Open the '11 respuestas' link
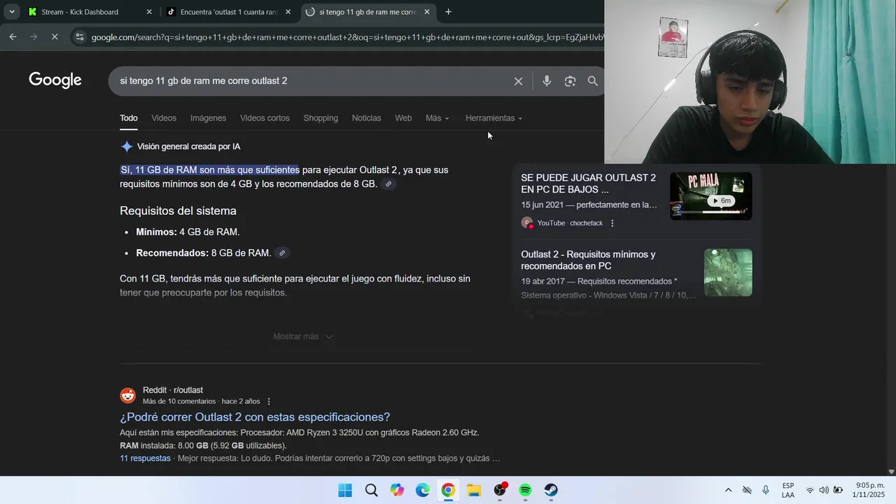 coord(145,458)
